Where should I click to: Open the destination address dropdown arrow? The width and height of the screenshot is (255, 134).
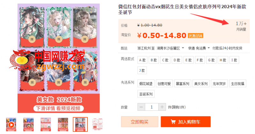183,48
